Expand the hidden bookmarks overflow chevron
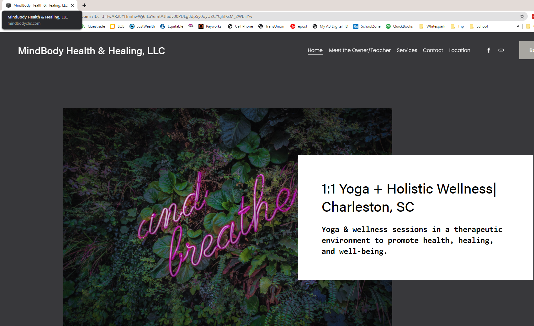This screenshot has height=326, width=534. (x=518, y=26)
